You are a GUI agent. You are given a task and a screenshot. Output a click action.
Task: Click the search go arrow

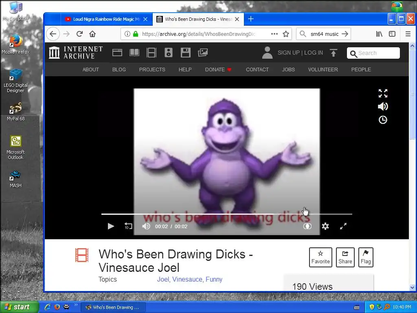345,34
